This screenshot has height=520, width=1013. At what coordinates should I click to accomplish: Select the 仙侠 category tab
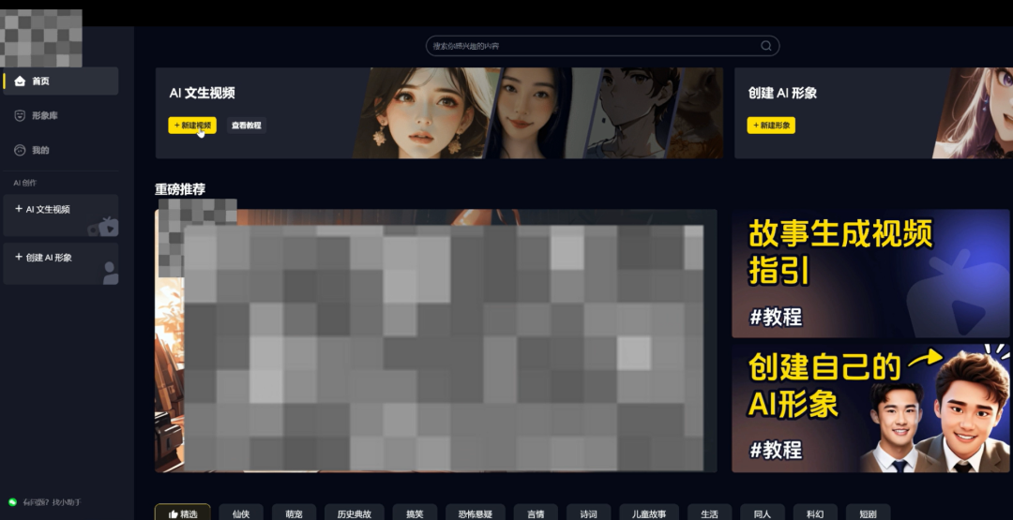pos(241,513)
